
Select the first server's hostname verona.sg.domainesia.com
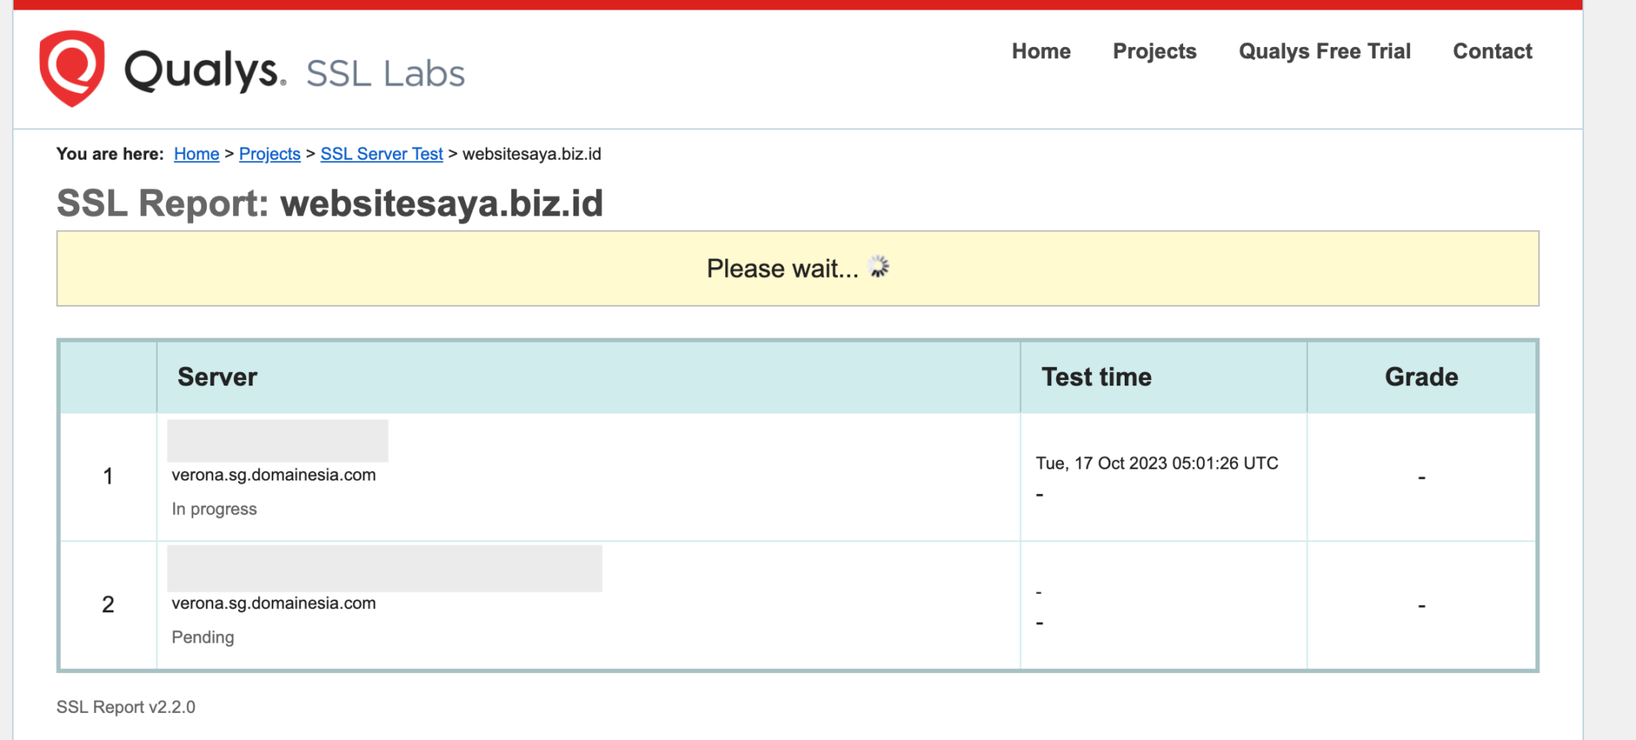pos(273,475)
